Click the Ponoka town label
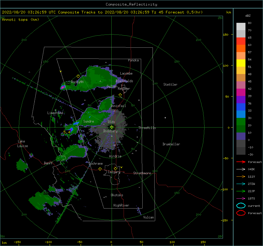The width and height of the screenshot is (263, 246). coord(133,60)
